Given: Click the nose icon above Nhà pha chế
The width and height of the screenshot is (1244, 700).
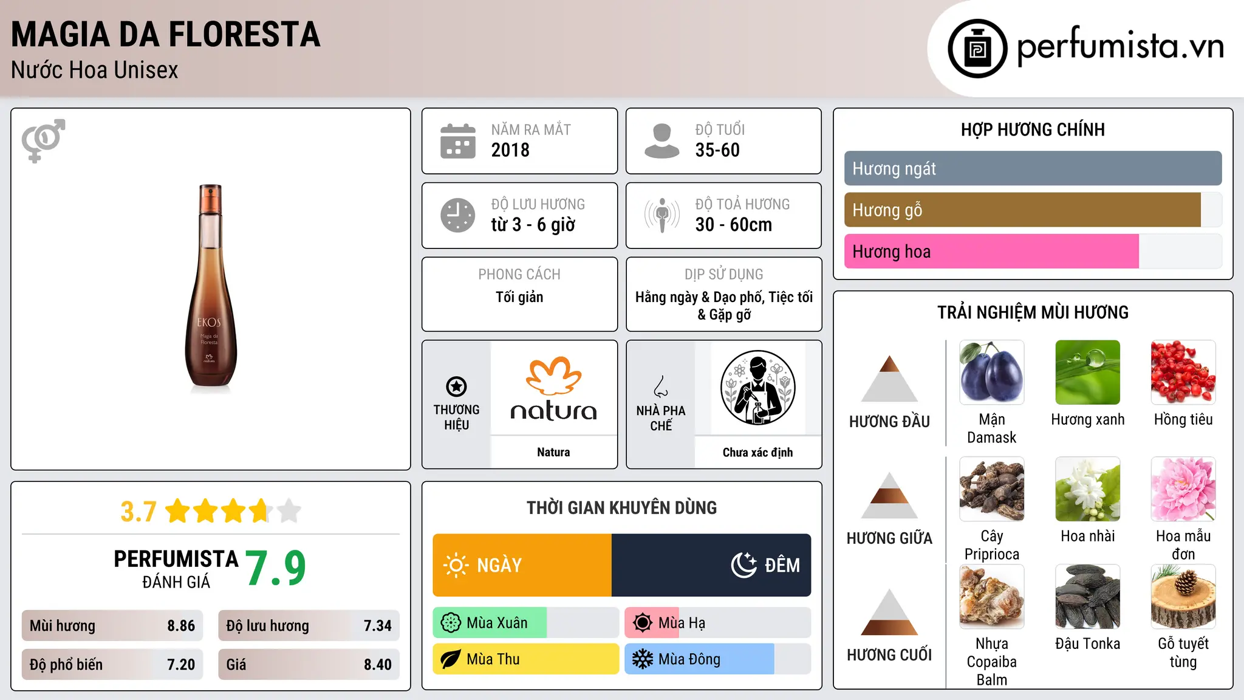Looking at the screenshot, I should [661, 386].
